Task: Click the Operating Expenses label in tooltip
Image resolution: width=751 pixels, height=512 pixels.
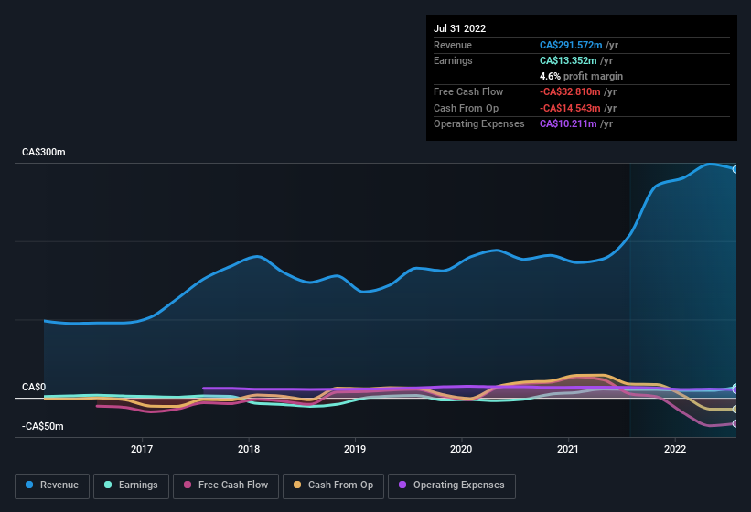Action: point(479,124)
